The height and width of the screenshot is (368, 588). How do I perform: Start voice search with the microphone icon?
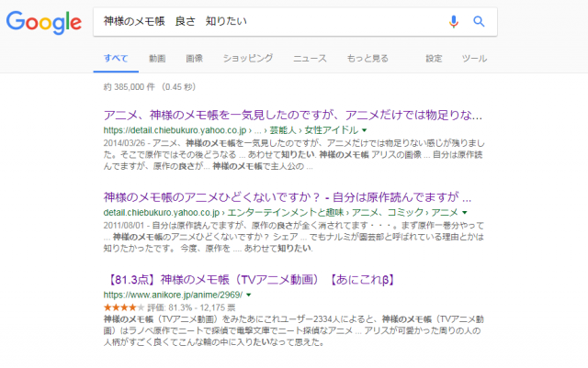pyautogui.click(x=453, y=22)
